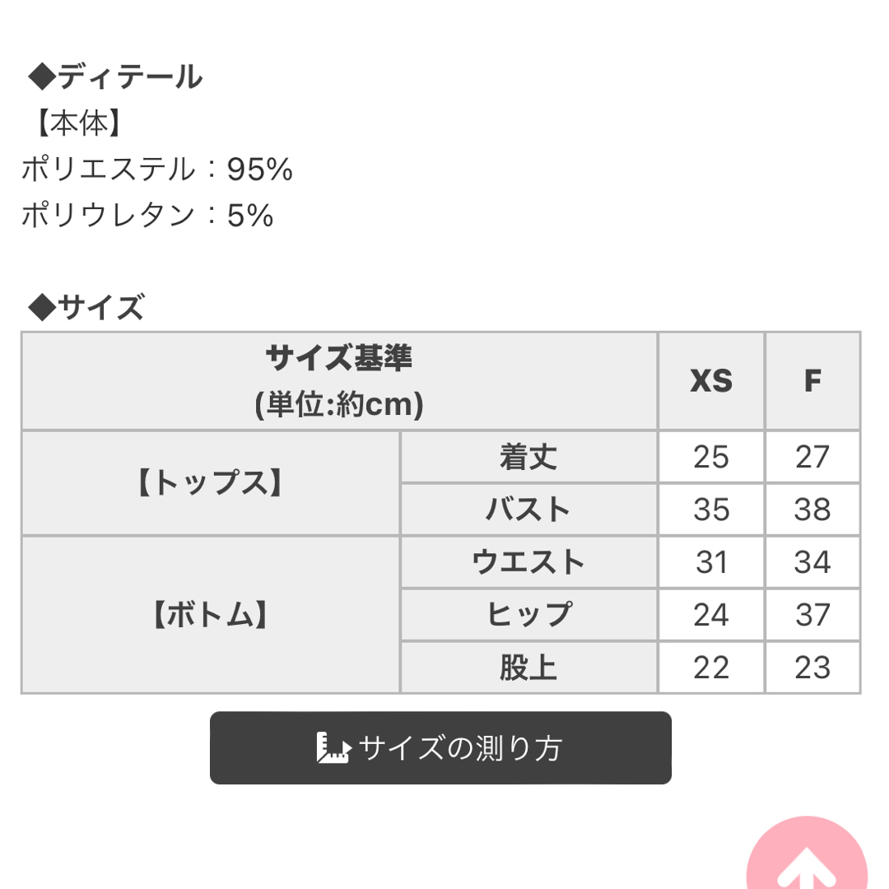The height and width of the screenshot is (889, 889).
Task: Click the F ヒップ value 37
Action: click(x=812, y=615)
